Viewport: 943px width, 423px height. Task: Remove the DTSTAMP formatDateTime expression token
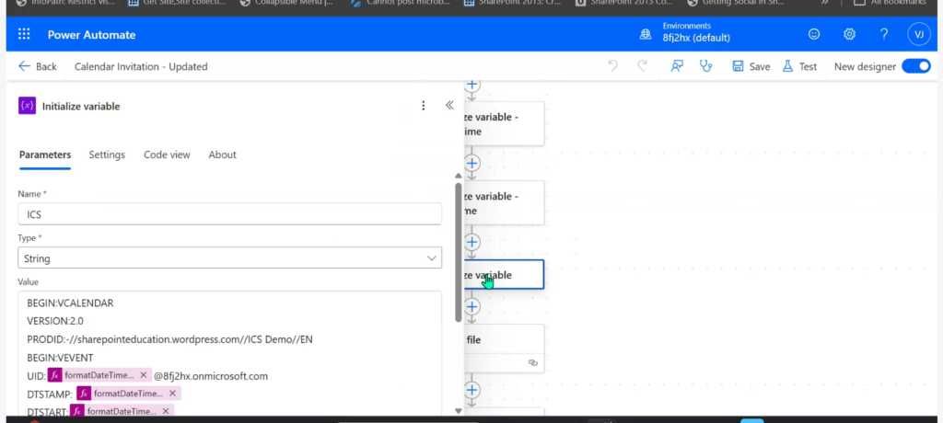point(172,394)
